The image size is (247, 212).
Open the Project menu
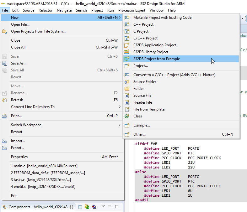[97, 10]
